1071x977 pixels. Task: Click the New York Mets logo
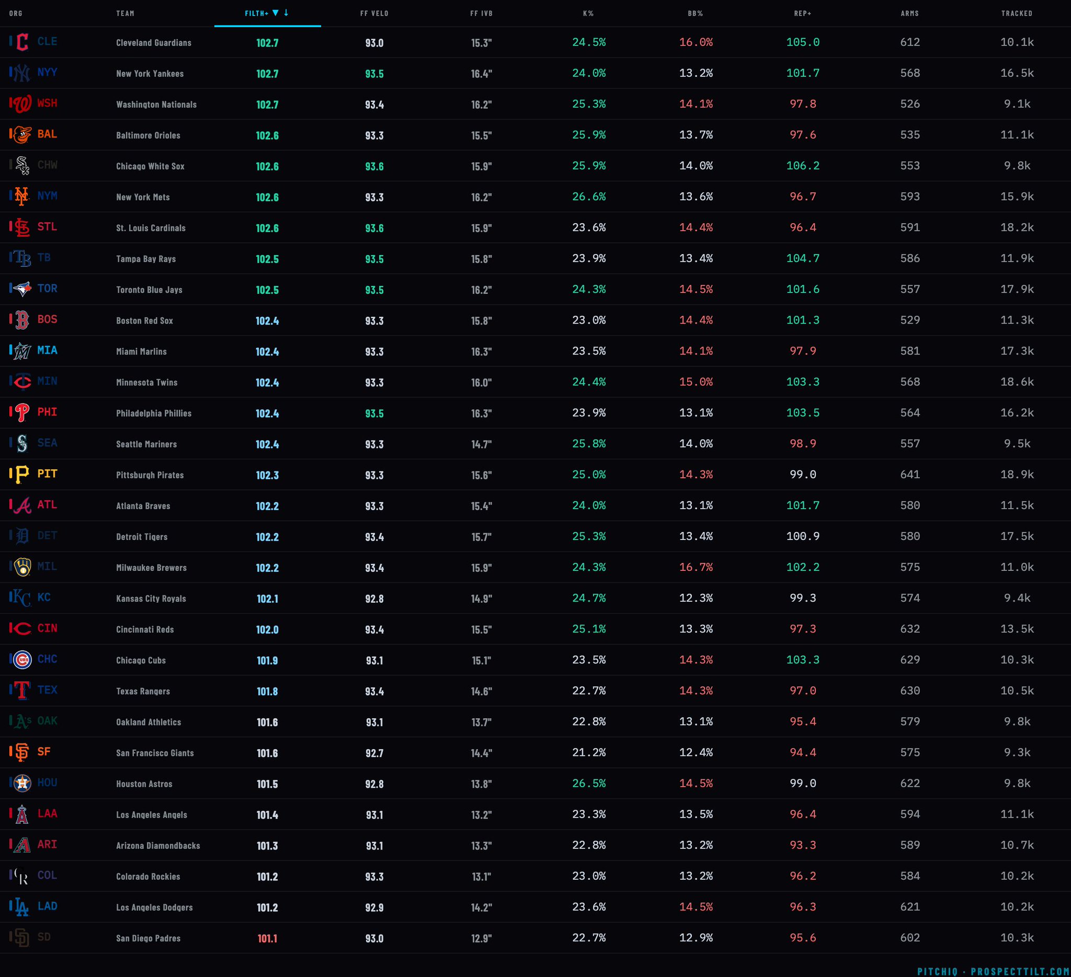click(22, 197)
